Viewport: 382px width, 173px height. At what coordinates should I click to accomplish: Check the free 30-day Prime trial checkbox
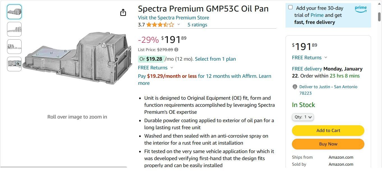pyautogui.click(x=290, y=8)
